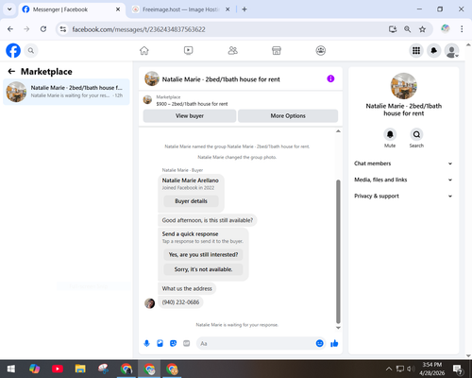Show hidden system tray icons chevron
The height and width of the screenshot is (378, 472).
coord(389,369)
